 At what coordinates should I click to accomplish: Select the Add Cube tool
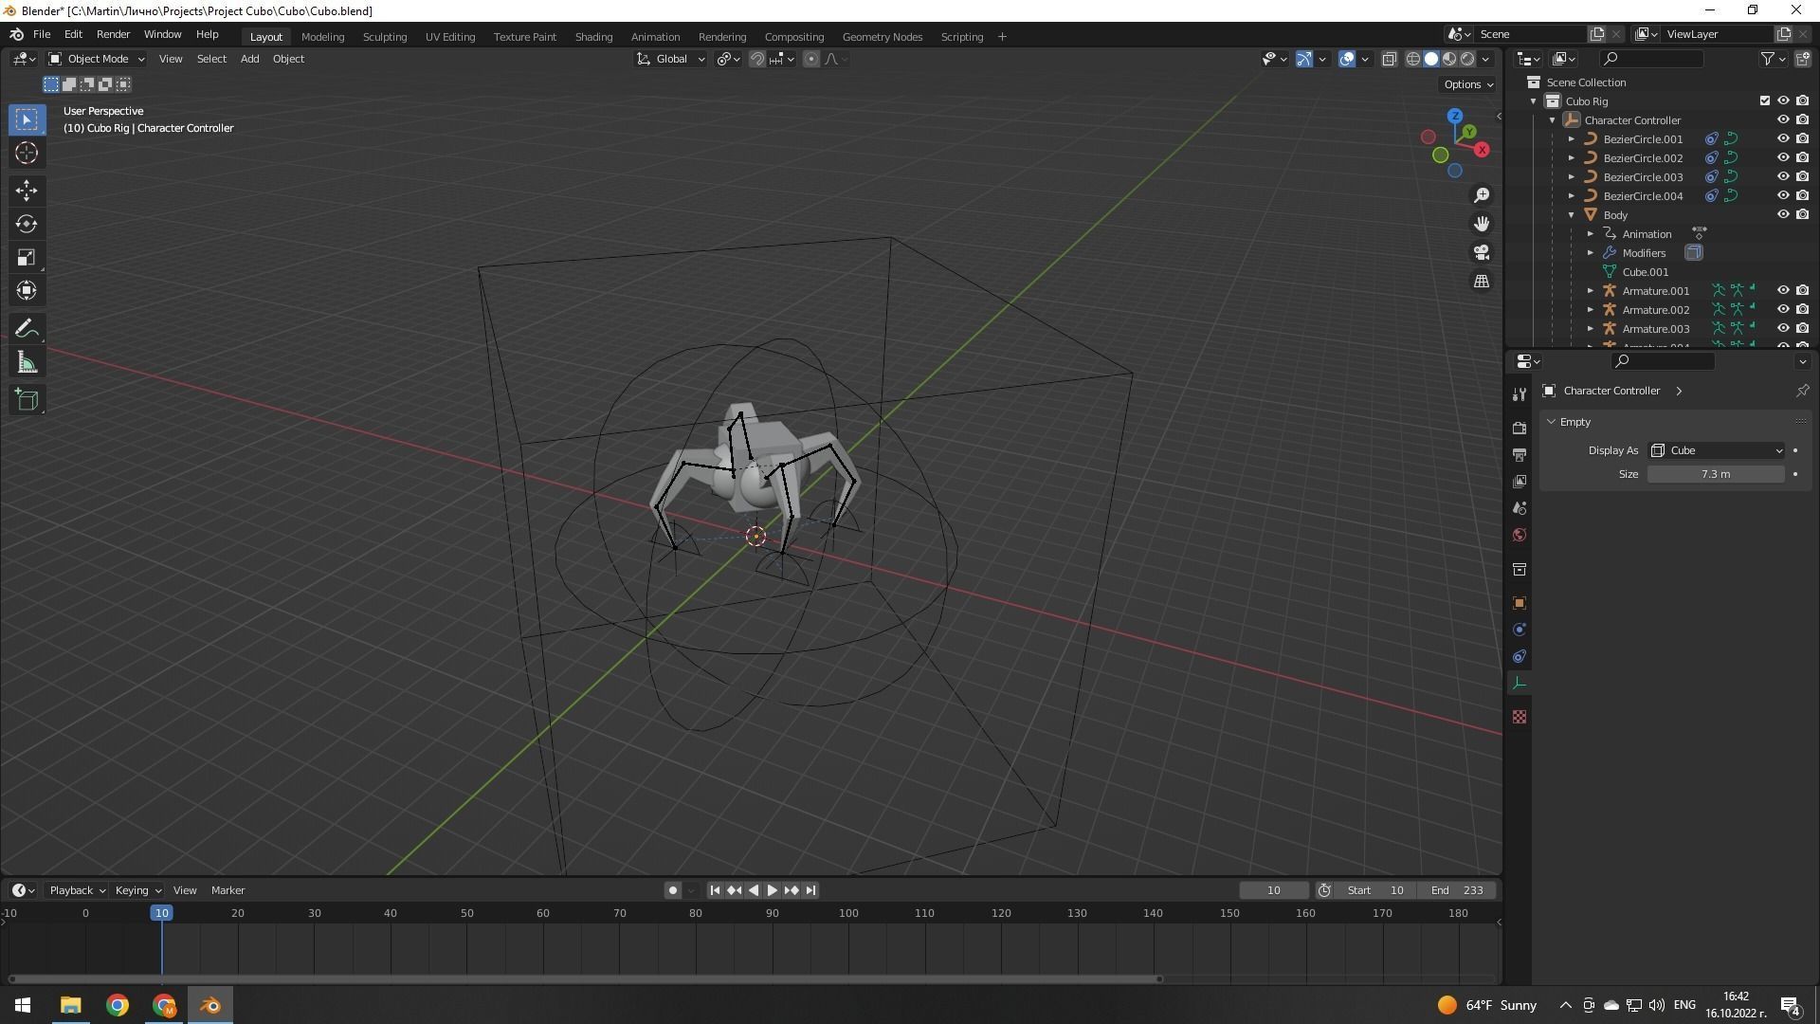click(x=27, y=400)
